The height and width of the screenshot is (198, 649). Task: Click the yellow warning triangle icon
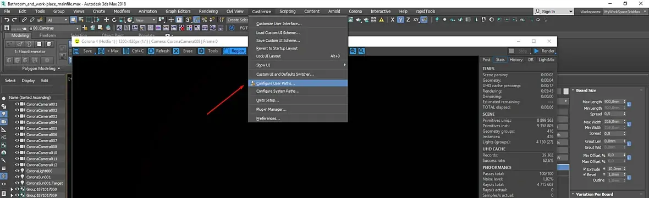[381, 20]
